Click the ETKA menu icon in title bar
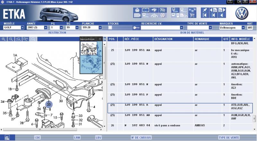Screen dimensions: 257x141 click(x=3, y=2)
